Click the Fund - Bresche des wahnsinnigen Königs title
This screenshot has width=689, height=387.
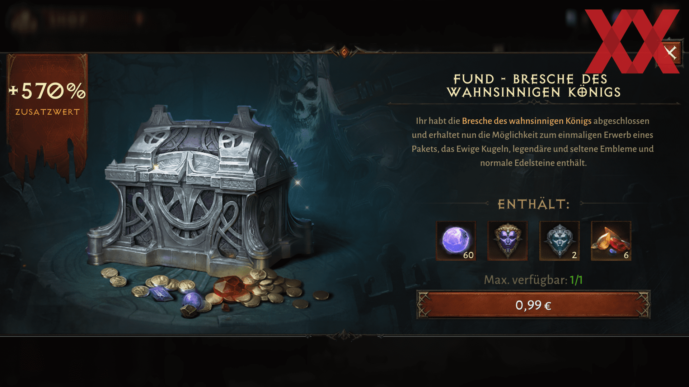pyautogui.click(x=534, y=86)
